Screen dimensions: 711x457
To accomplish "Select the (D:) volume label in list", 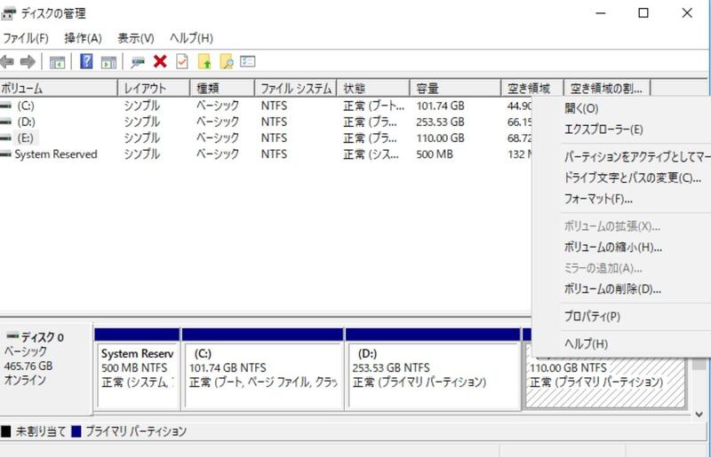I will click(26, 122).
